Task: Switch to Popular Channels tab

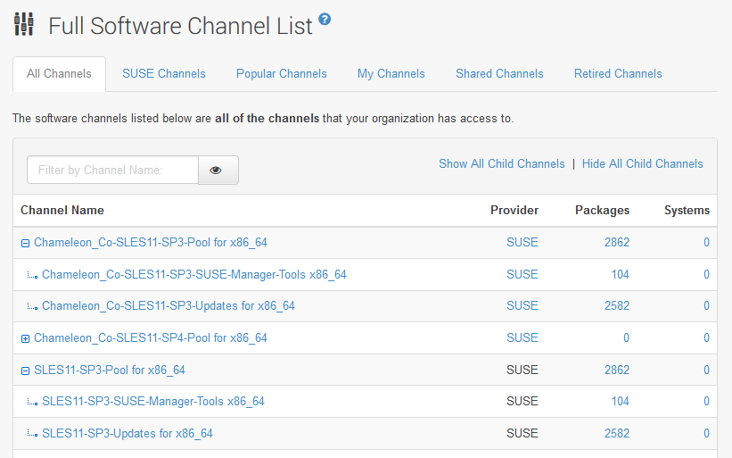Action: point(282,74)
